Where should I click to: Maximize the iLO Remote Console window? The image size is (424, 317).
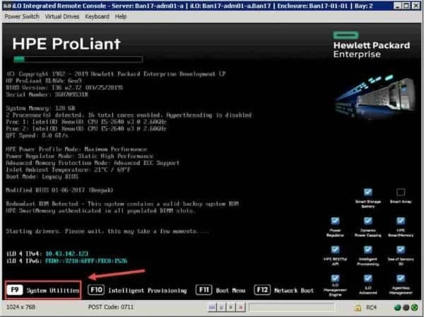click(406, 6)
